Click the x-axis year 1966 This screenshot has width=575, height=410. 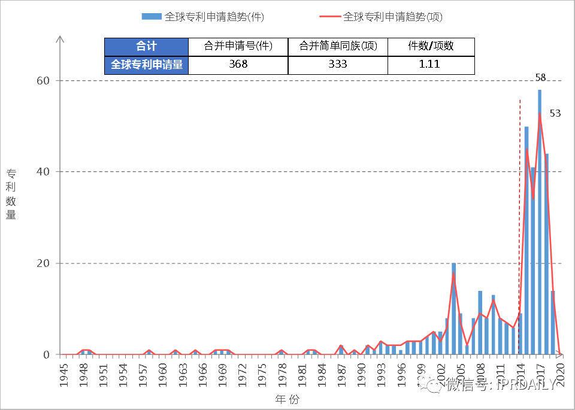coord(202,375)
